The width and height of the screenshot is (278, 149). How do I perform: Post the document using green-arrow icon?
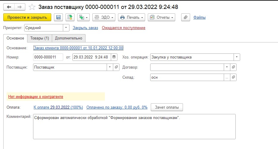[x=70, y=17]
